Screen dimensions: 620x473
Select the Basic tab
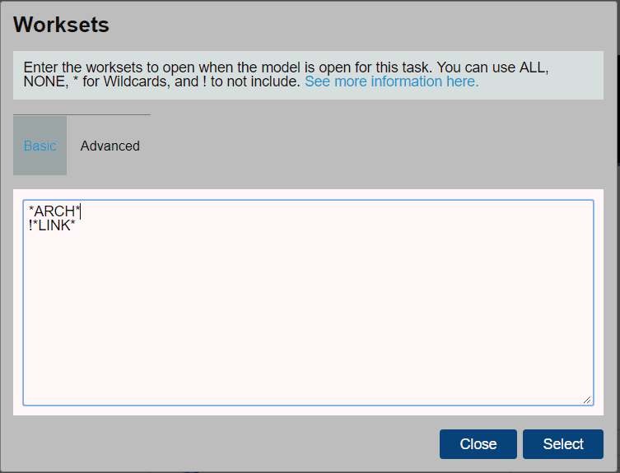(x=40, y=146)
